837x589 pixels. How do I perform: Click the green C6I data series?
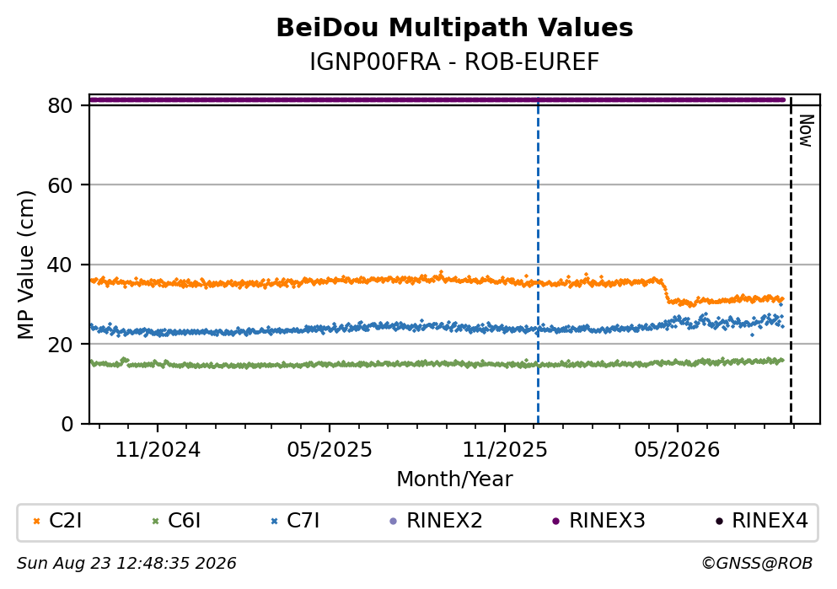coord(437,363)
